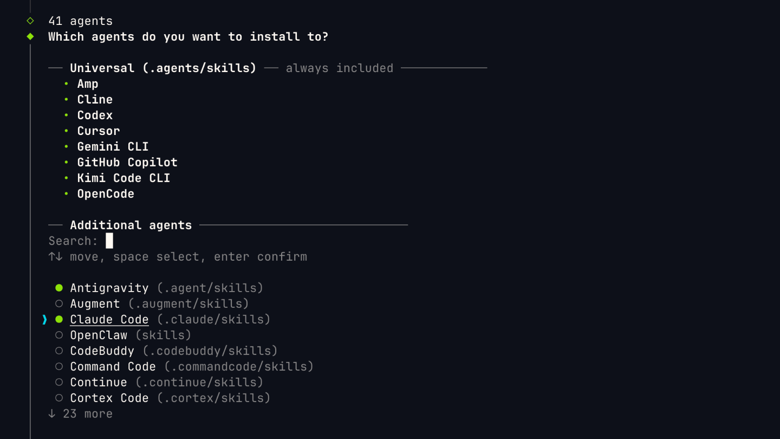Viewport: 780px width, 439px height.
Task: Click the filled green diamond prompt icon
Action: point(30,36)
